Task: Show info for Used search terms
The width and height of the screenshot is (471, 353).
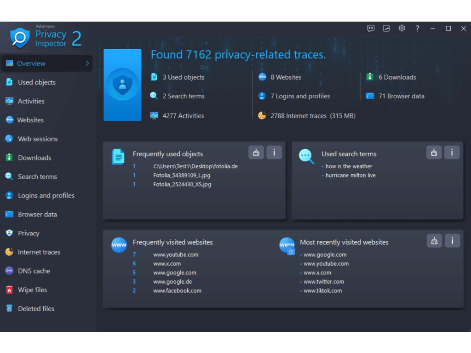Action: (452, 153)
